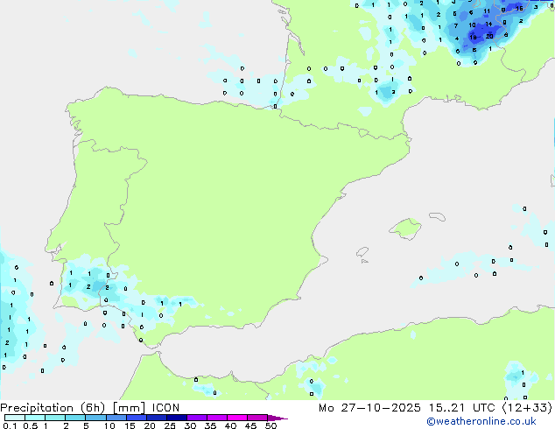Viewport: 555px width, 429px height.
Task: Click the 'Mo 27-10-2025 15..21 UTC (12+33)' timestamp
Action: (435, 408)
